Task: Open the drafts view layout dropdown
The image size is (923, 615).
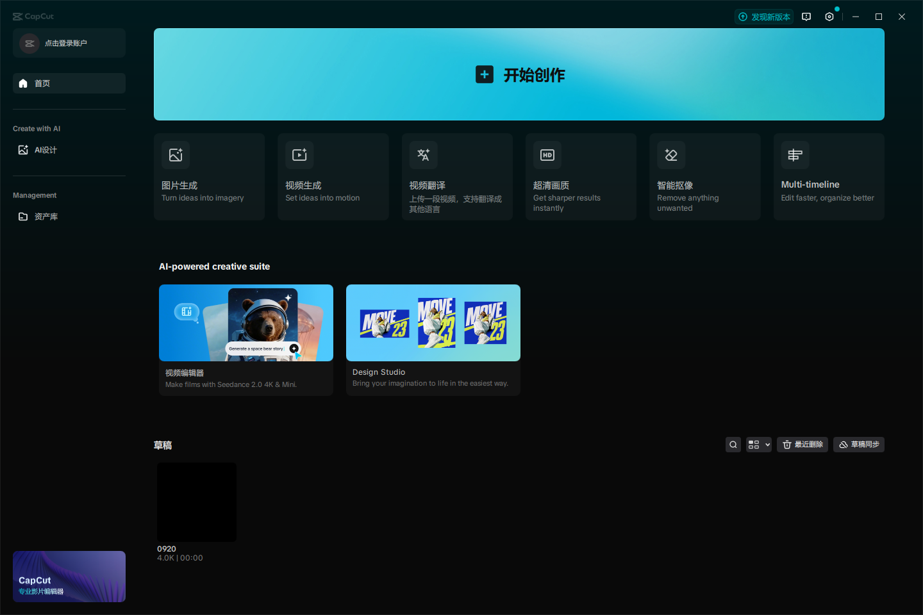Action: pyautogui.click(x=759, y=445)
